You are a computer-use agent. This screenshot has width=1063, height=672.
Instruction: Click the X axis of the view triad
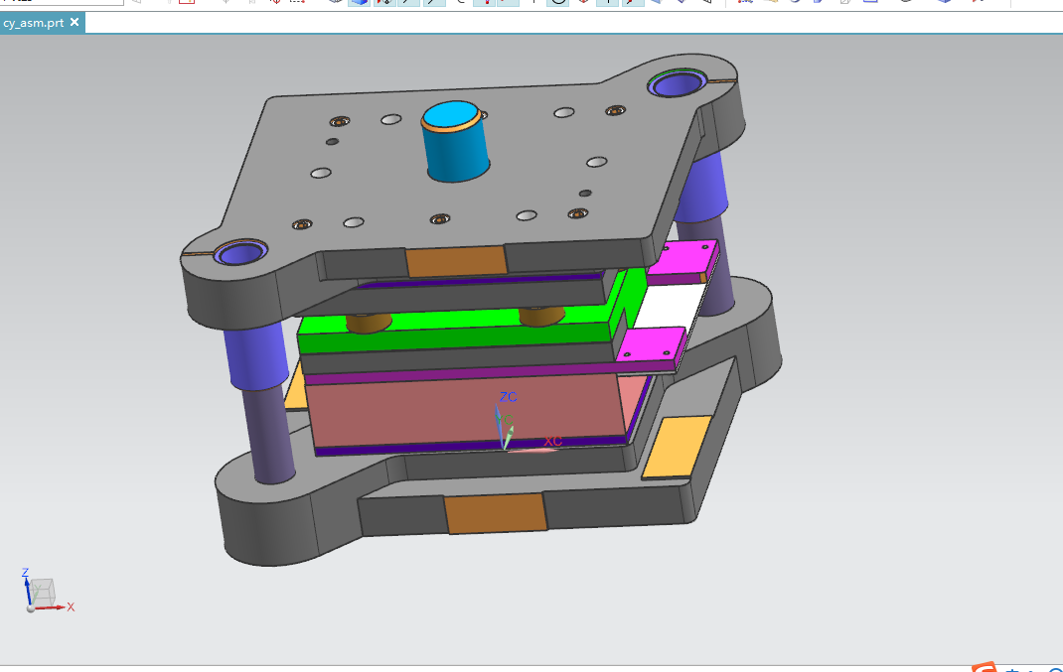tap(71, 606)
